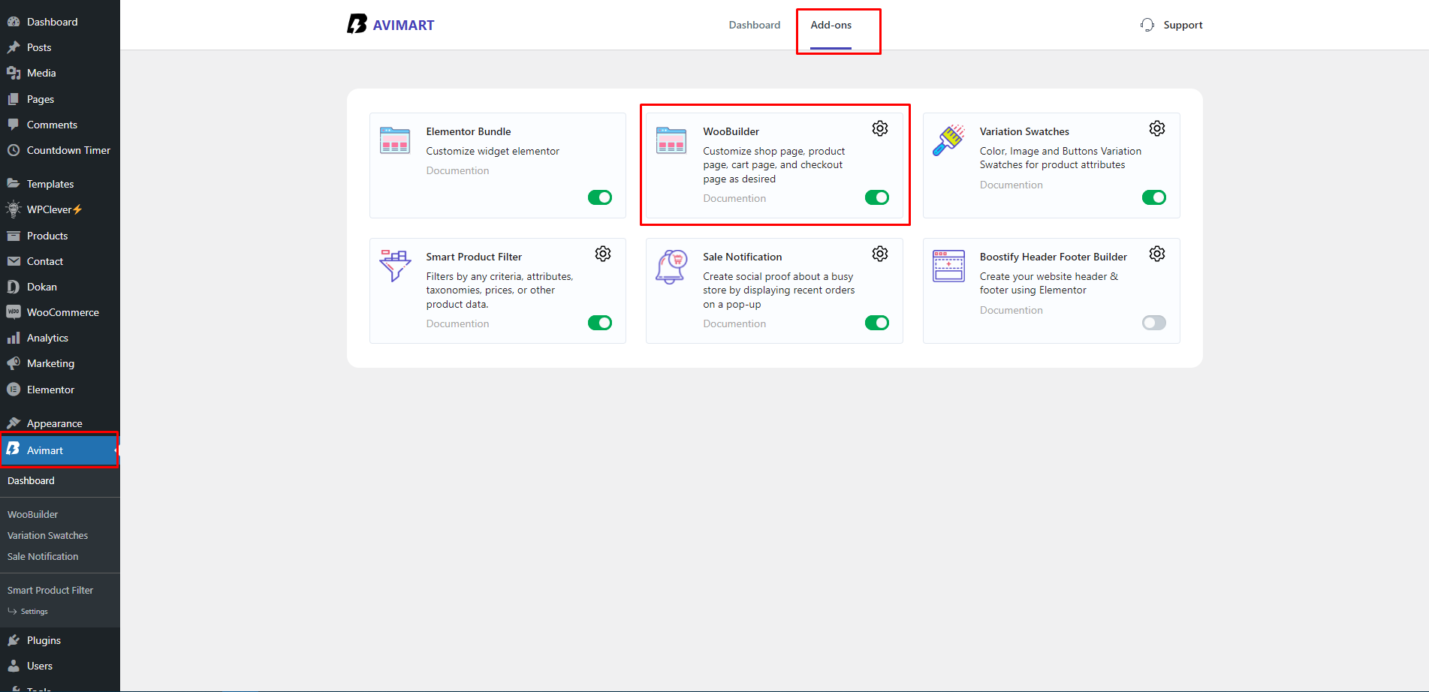Screen dimensions: 1429x692
Task: Click the Boostify Header Footer Builder title
Action: click(x=1053, y=257)
